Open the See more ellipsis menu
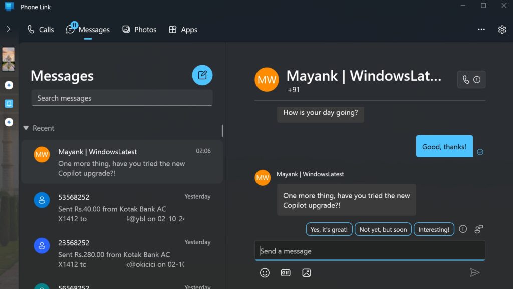The width and height of the screenshot is (513, 289). tap(481, 29)
